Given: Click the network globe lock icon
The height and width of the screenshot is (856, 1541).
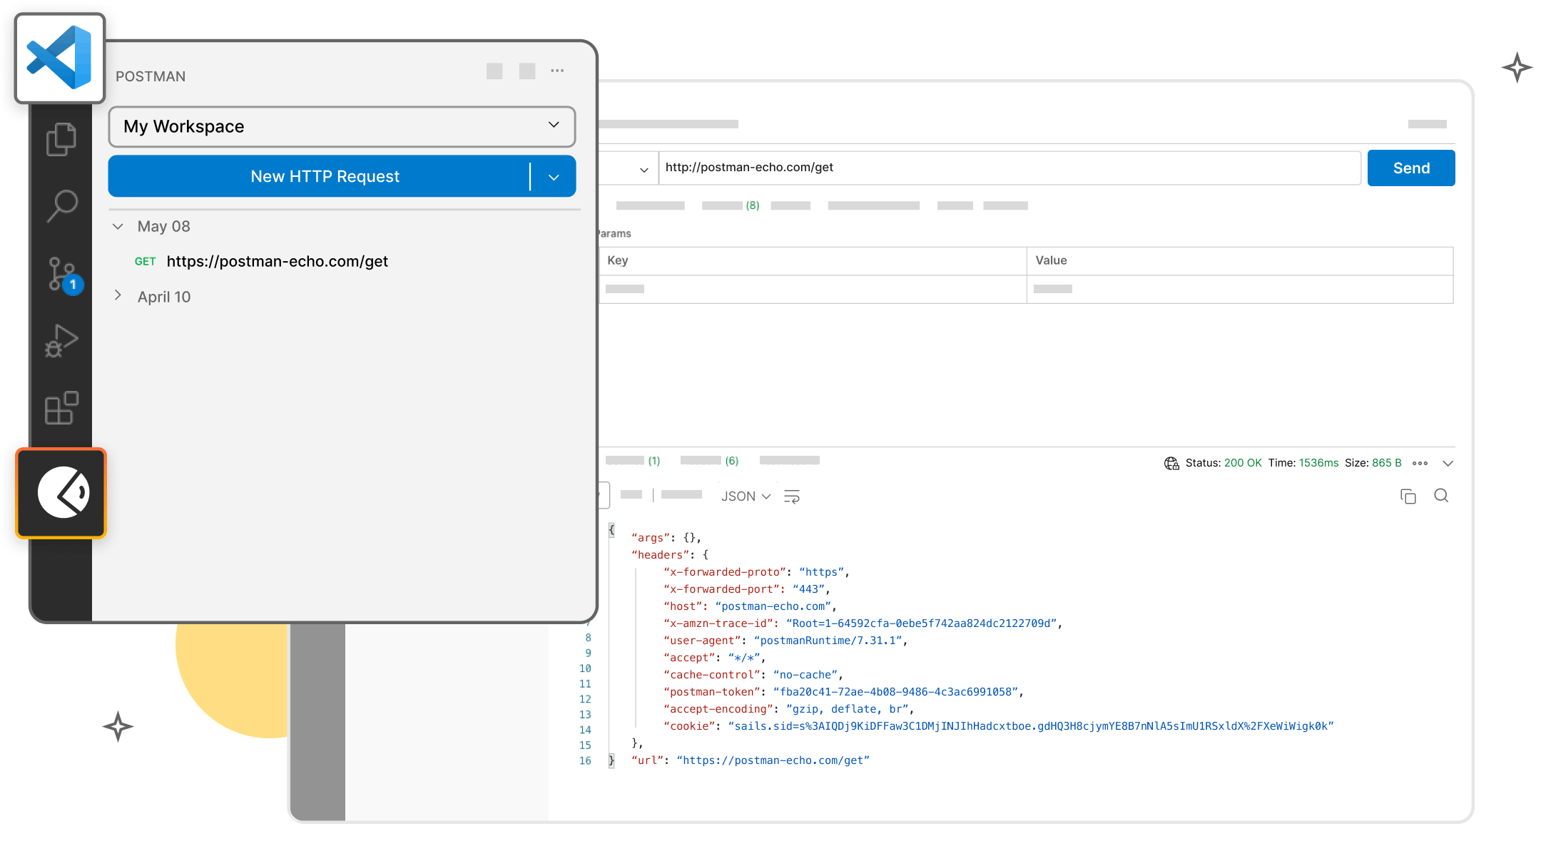Looking at the screenshot, I should (1171, 463).
